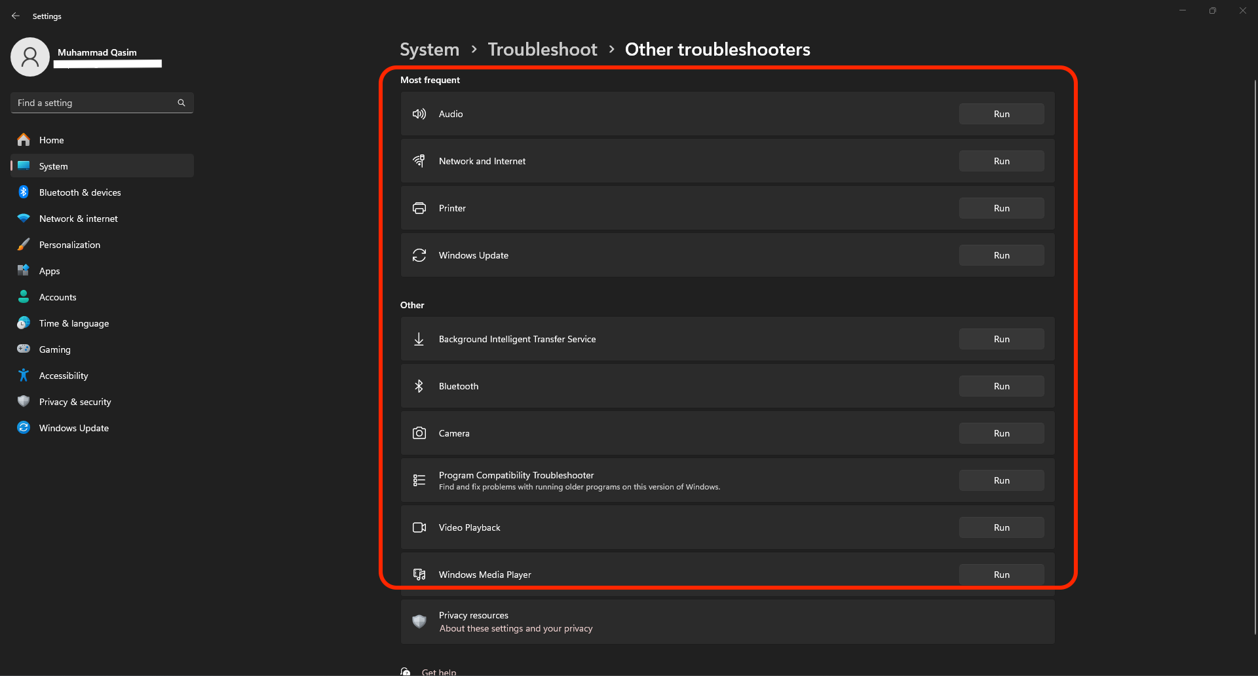This screenshot has width=1258, height=676.
Task: Run the Video Playback troubleshooter
Action: (x=1001, y=527)
